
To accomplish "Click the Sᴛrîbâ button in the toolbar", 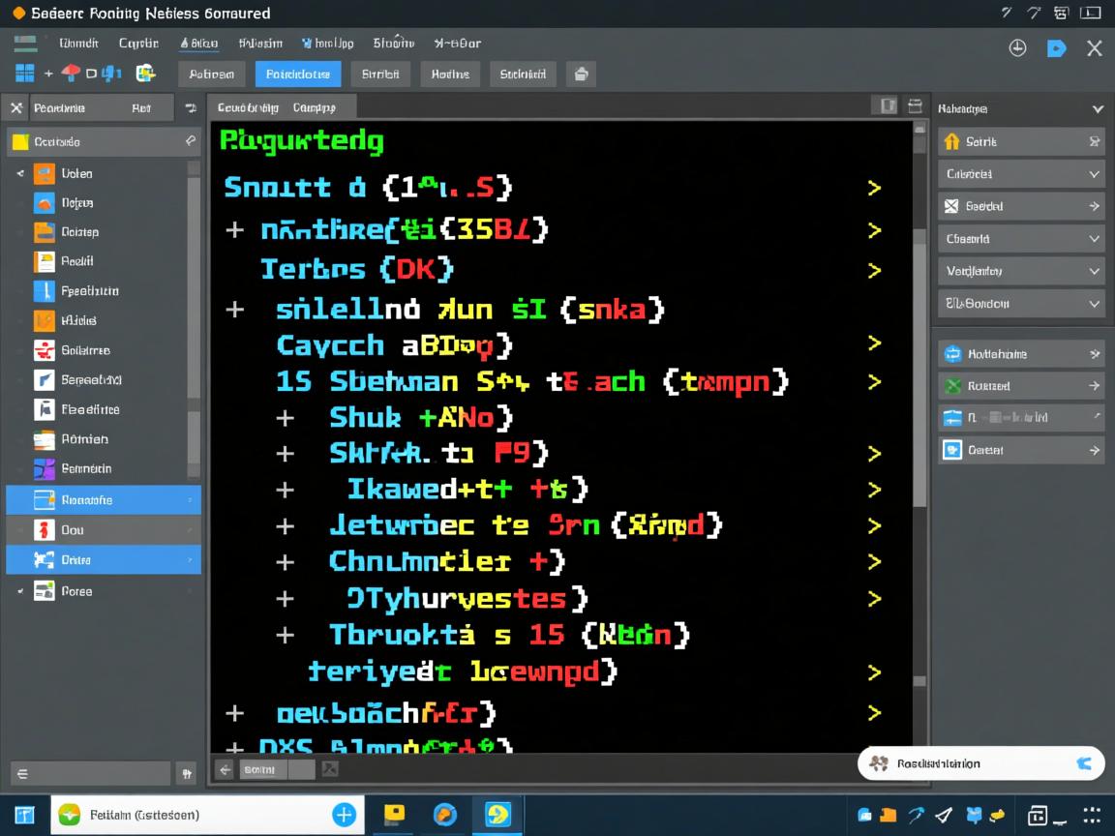I will [380, 74].
